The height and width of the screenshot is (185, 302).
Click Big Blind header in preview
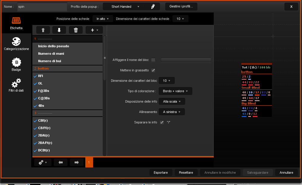click(x=249, y=103)
